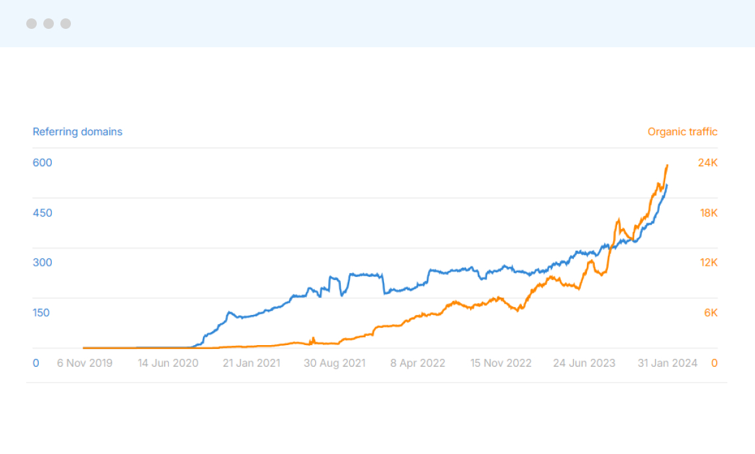This screenshot has height=454, width=755.
Task: Open the 6 Nov 2019 date marker
Action: tap(85, 362)
